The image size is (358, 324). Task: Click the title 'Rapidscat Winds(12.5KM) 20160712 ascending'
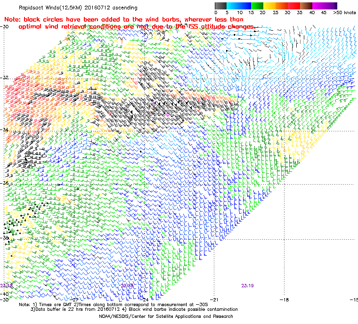(x=78, y=8)
